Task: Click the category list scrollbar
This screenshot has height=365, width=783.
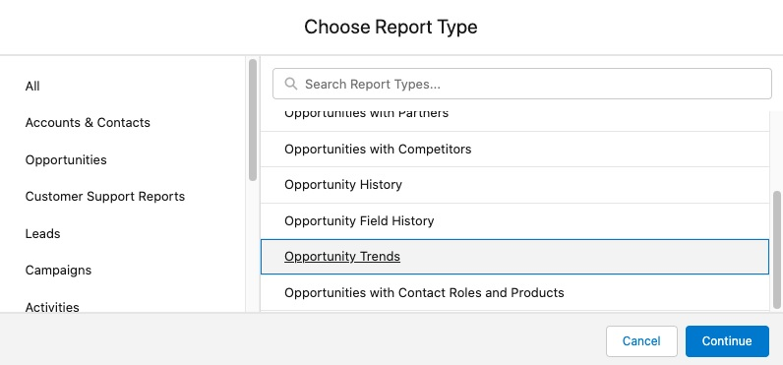Action: [x=253, y=120]
